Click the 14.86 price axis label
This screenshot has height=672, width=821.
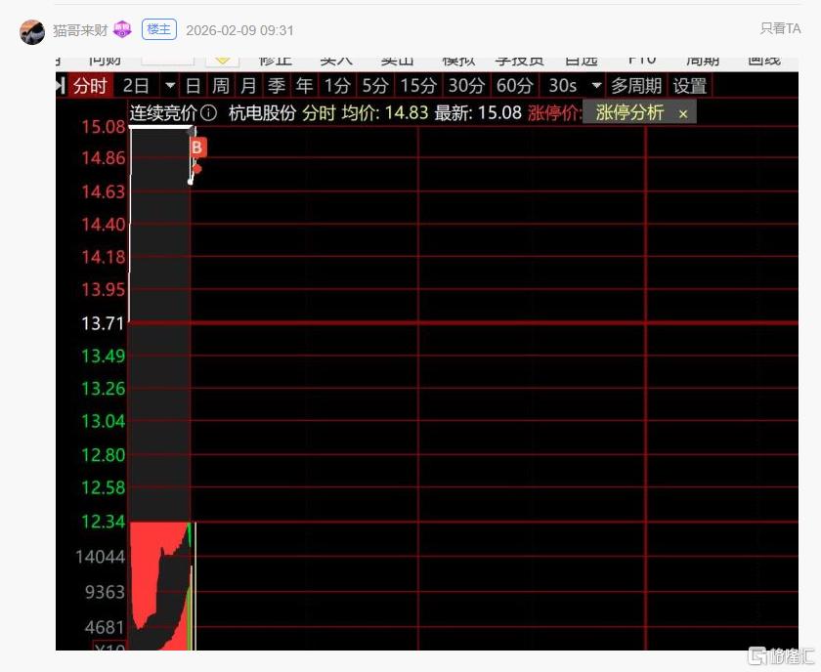click(x=104, y=158)
